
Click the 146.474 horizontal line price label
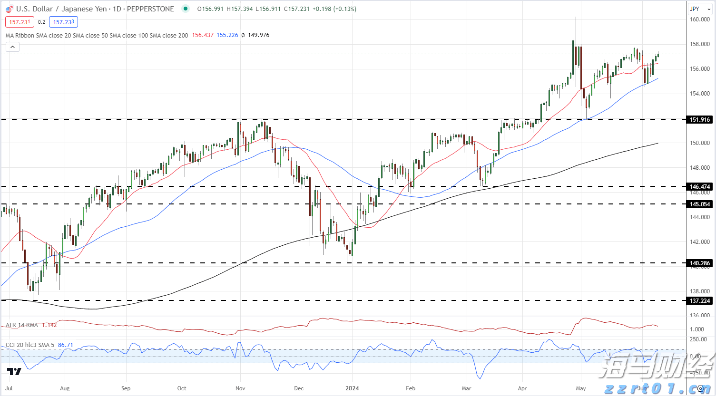tap(700, 187)
